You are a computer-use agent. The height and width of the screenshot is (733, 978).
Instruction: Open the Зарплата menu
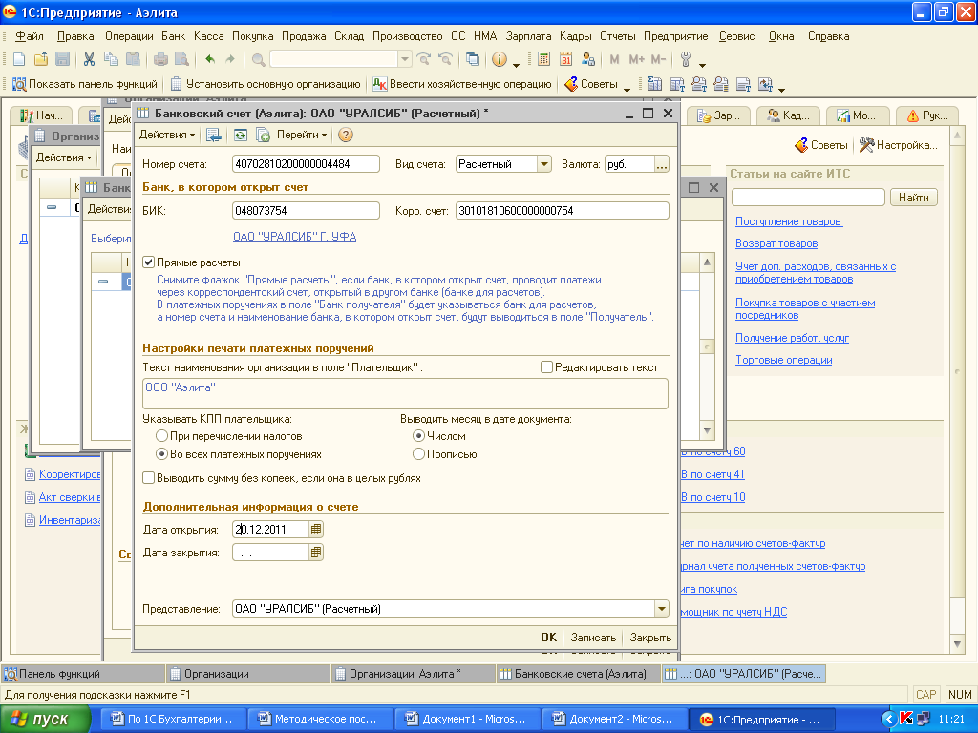[x=528, y=36]
